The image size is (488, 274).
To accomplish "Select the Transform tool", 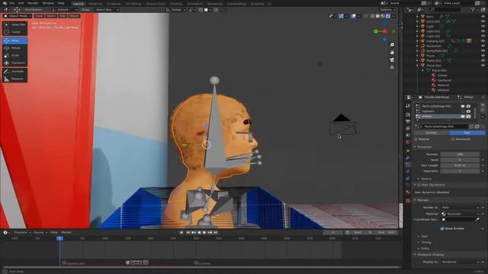I will (15, 63).
